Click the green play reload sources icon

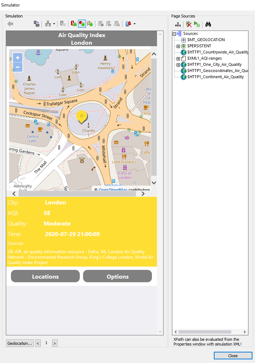click(x=197, y=24)
